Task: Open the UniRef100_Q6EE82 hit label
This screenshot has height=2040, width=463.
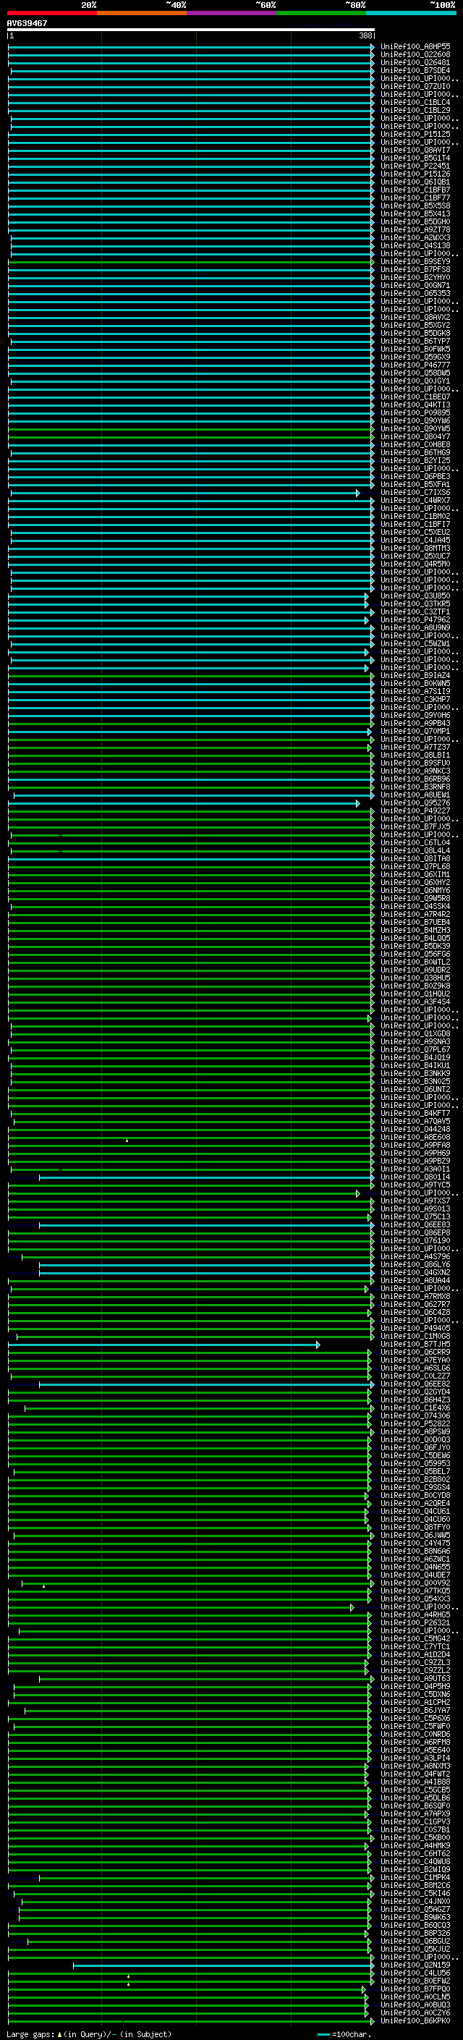Action: pos(415,1384)
